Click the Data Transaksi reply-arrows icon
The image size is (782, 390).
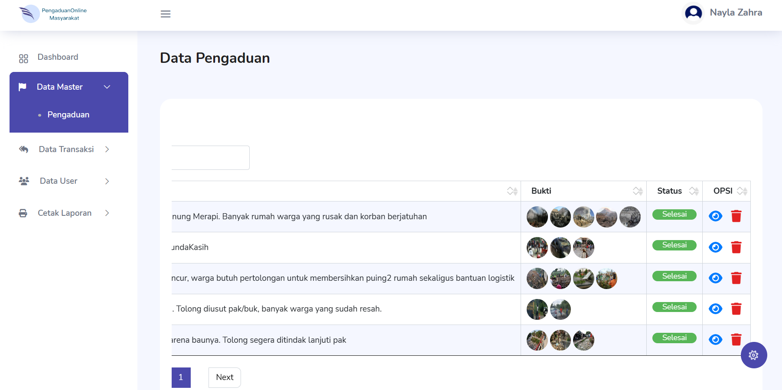click(x=23, y=149)
